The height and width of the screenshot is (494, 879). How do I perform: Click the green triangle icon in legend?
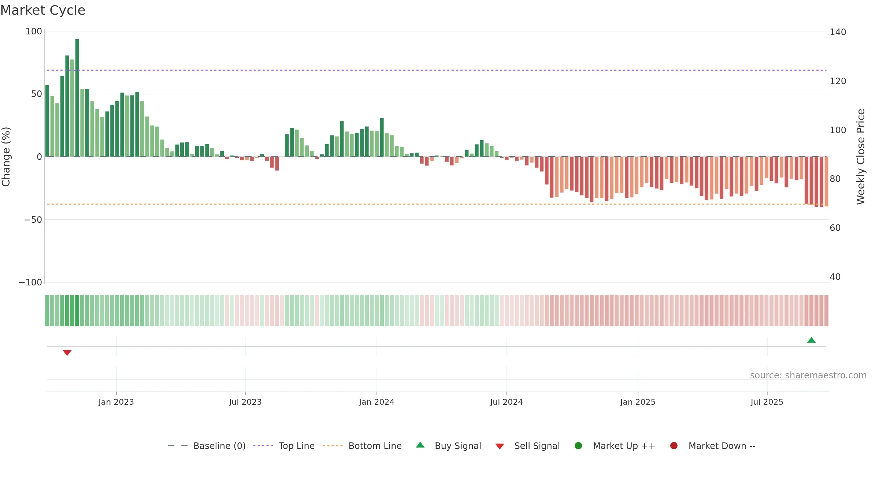[420, 445]
